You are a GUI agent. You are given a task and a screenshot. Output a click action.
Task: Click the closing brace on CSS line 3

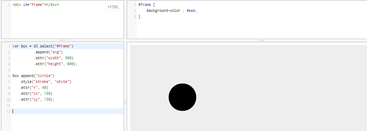pos(139,17)
